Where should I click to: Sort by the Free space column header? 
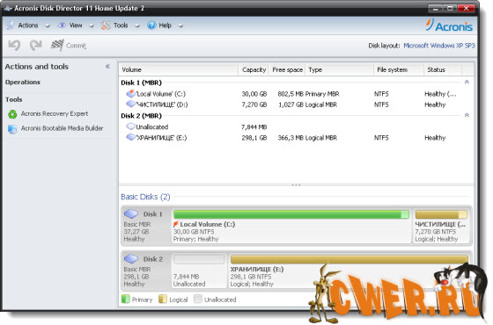coord(287,69)
